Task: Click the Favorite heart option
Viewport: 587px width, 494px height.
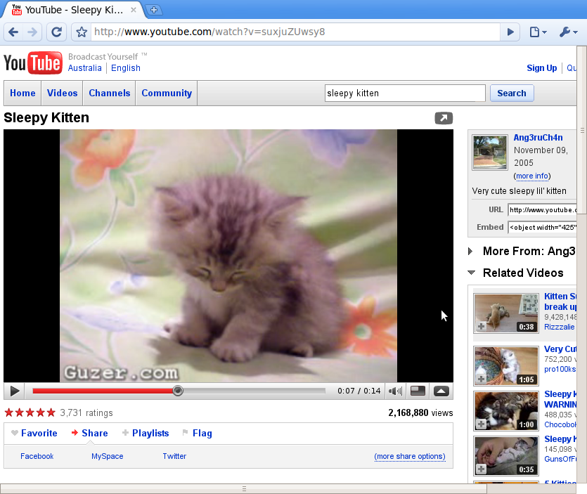Action: (34, 434)
